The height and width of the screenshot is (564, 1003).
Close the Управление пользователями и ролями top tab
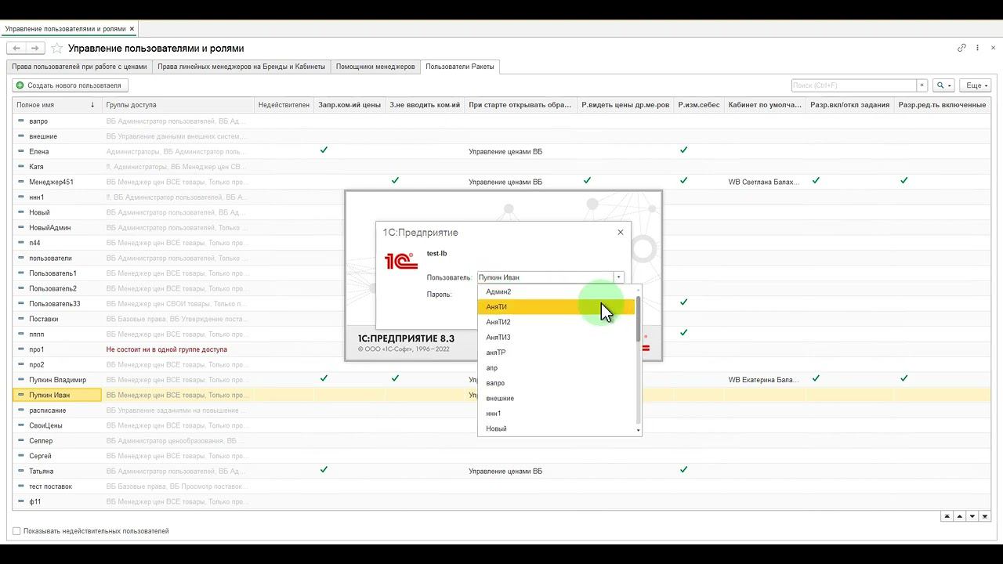point(132,29)
